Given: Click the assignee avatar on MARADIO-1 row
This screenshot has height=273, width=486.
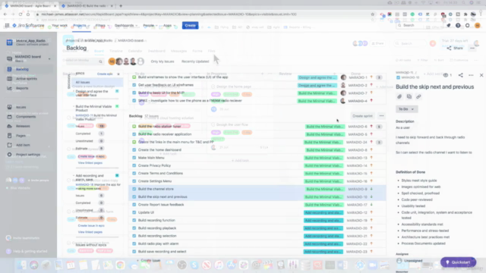Looking at the screenshot, I should (343, 77).
